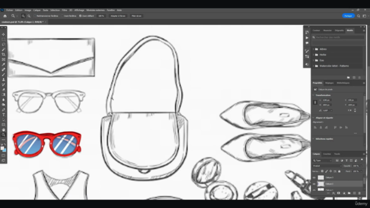Open the Calque menu
370x208 pixels.
click(x=37, y=10)
